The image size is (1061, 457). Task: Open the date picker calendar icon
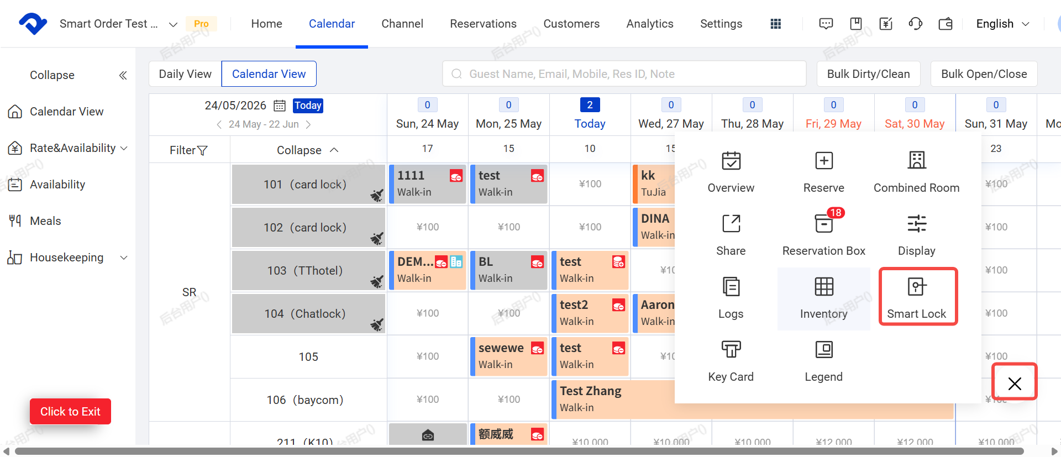pos(280,106)
